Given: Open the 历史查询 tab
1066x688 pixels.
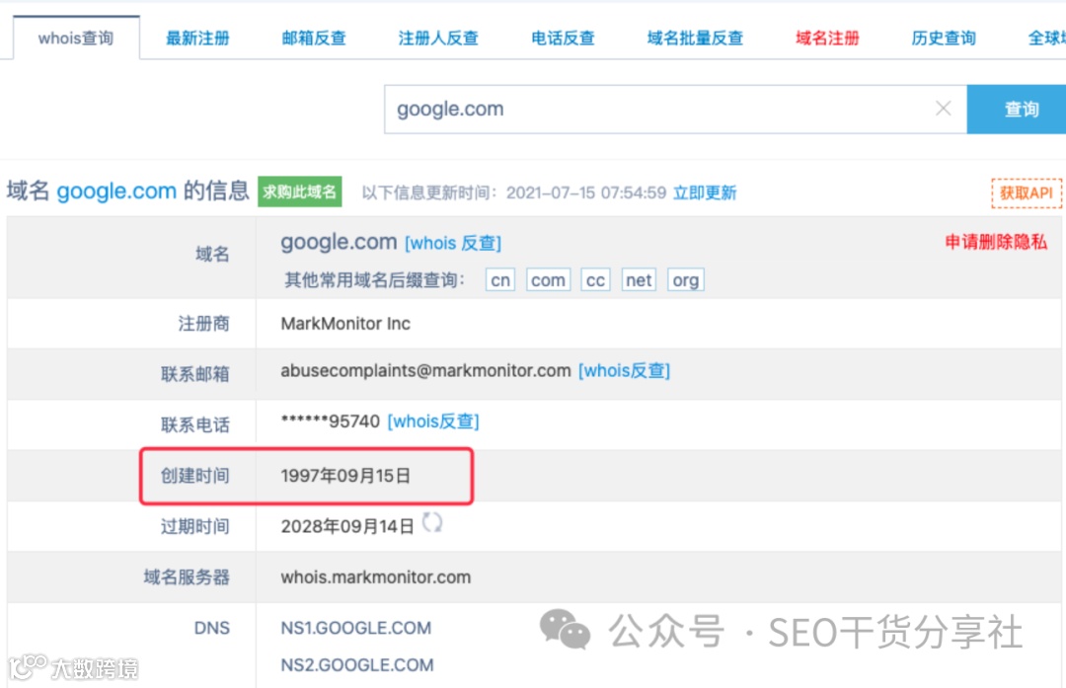Looking at the screenshot, I should pos(944,38).
